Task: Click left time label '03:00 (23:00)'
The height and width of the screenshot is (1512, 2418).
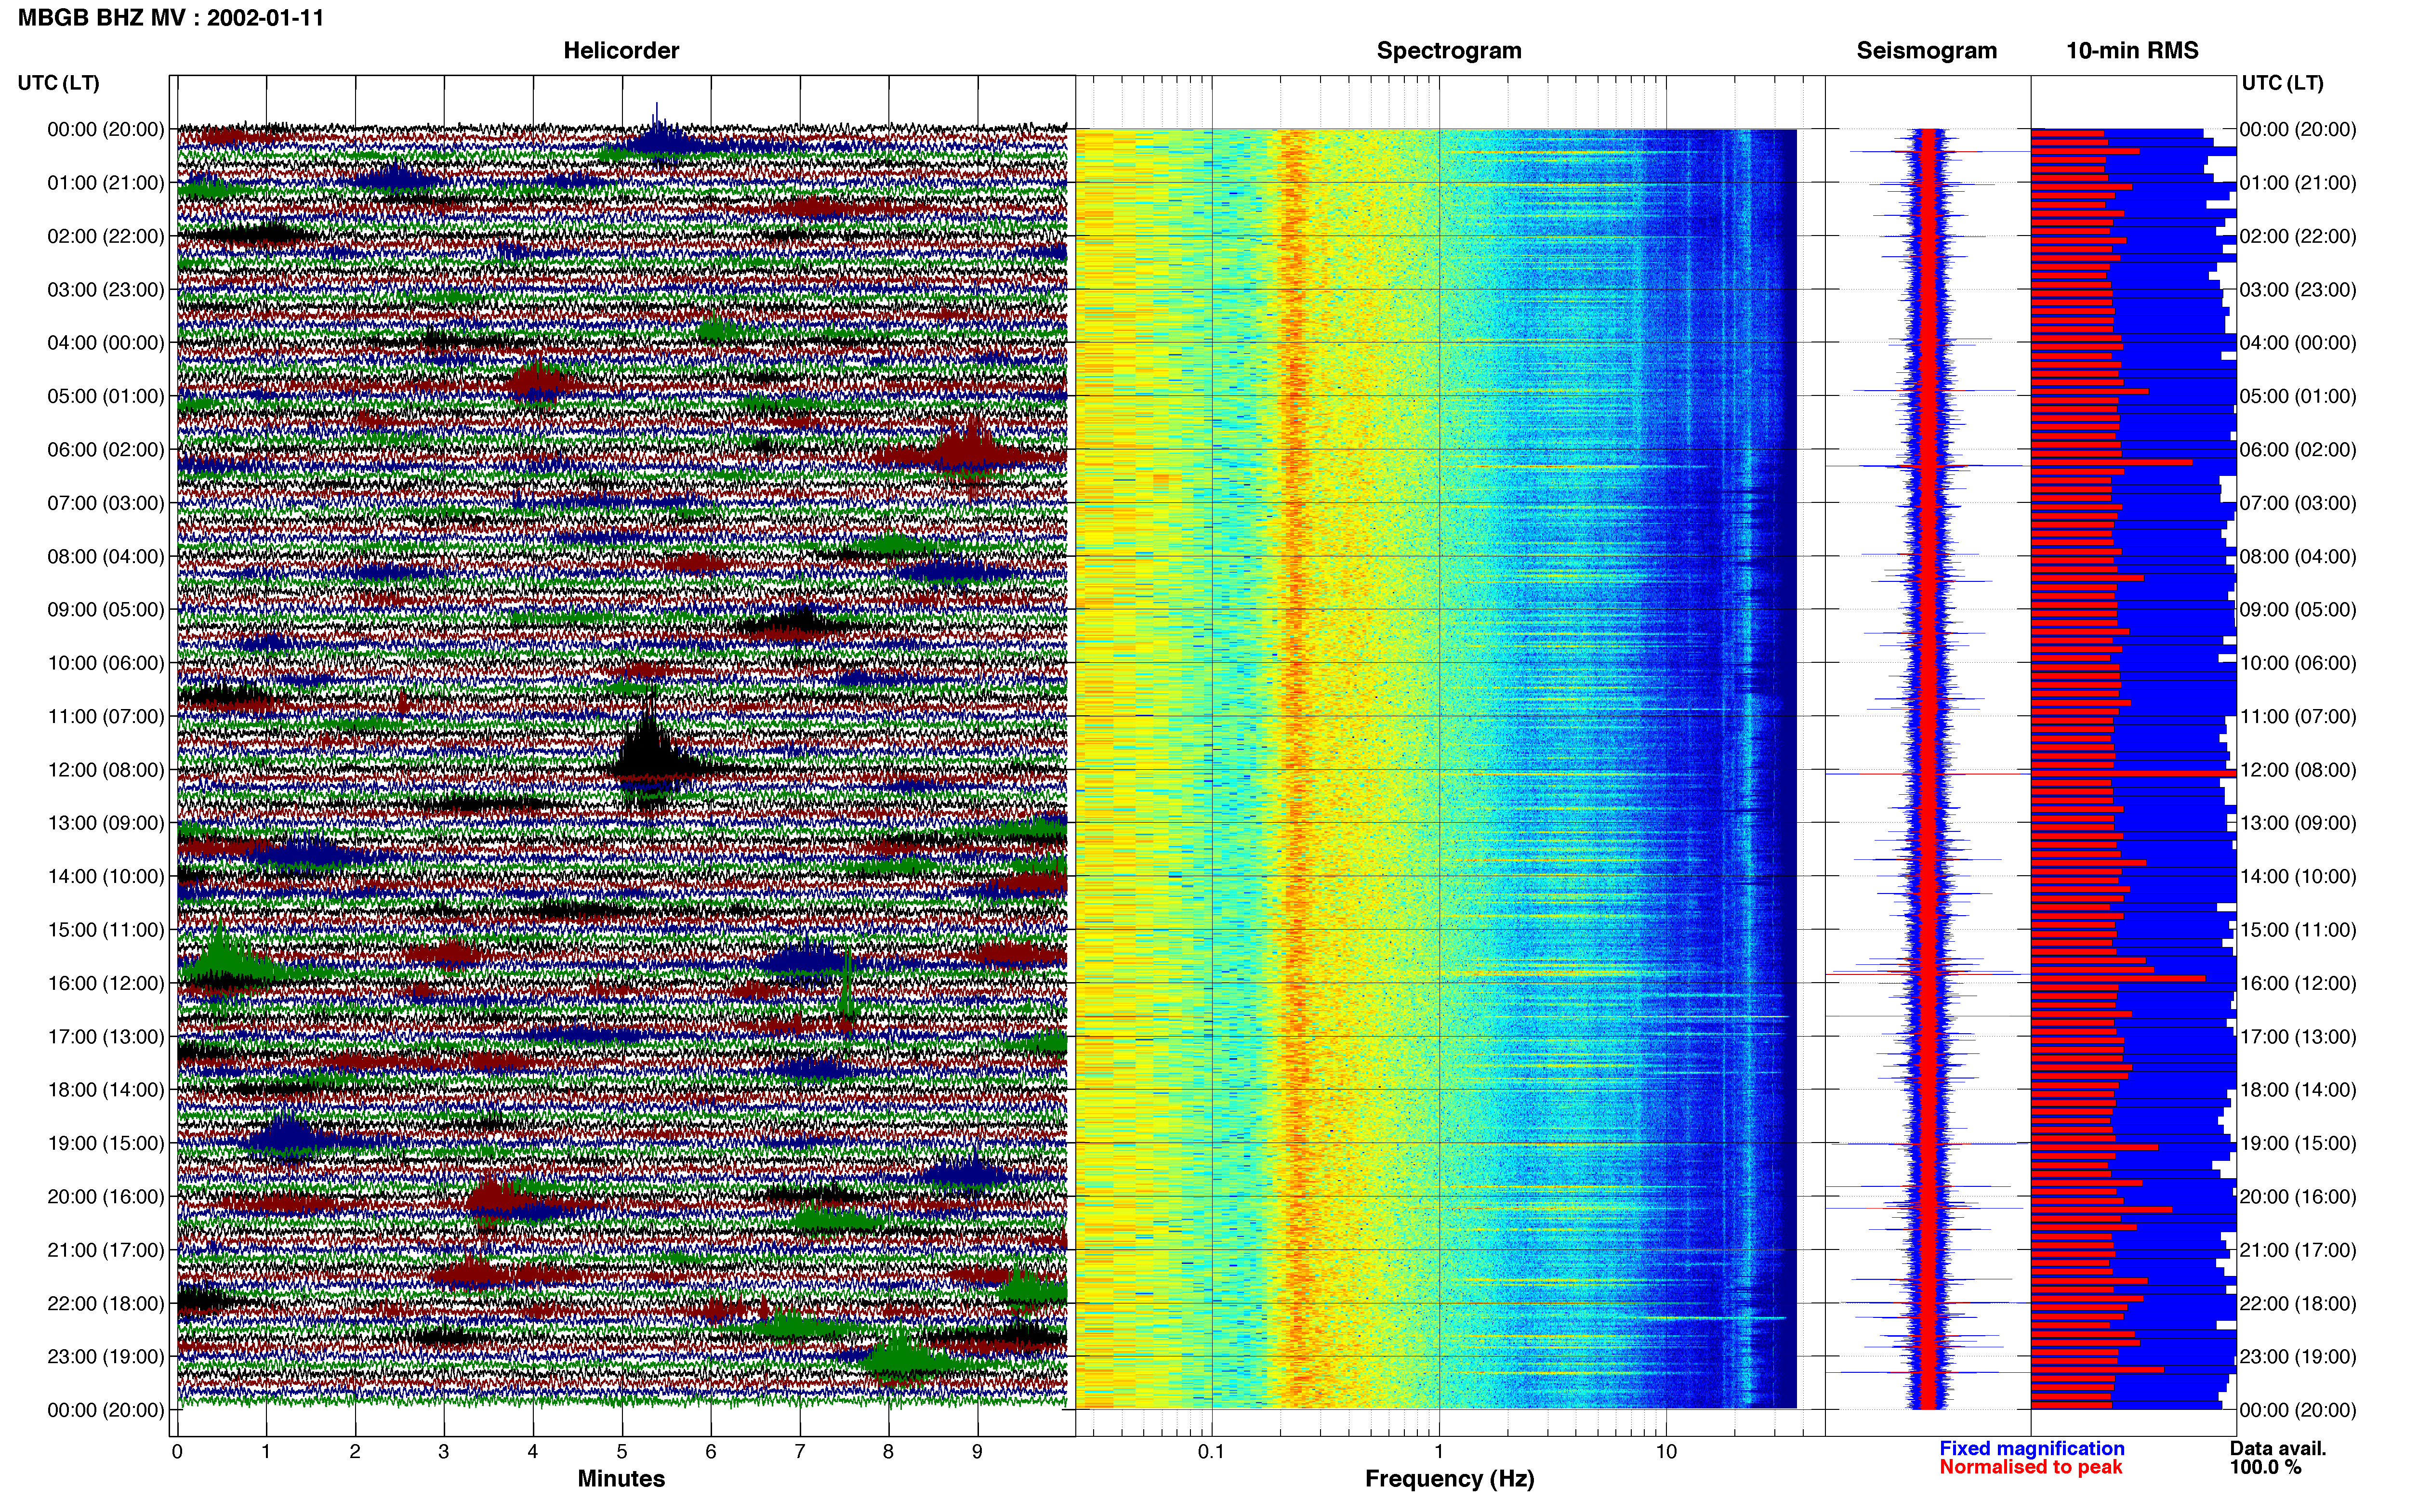Action: click(x=106, y=290)
